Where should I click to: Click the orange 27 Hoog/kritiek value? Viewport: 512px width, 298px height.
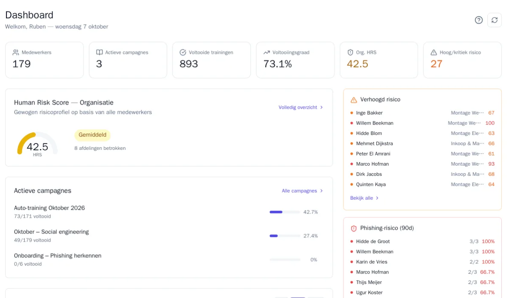(x=436, y=64)
